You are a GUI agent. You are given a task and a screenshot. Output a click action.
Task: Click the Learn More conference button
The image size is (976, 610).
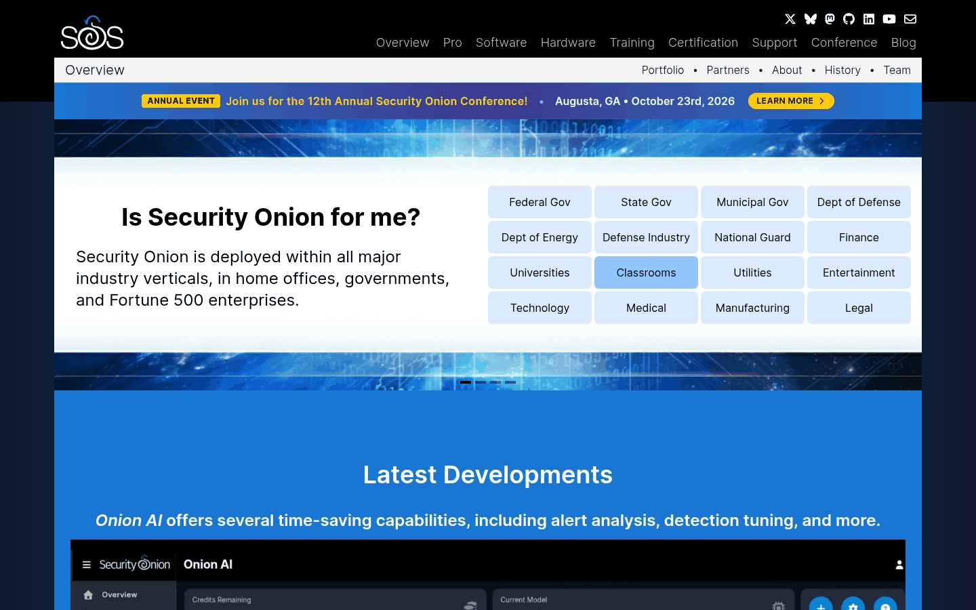(791, 101)
